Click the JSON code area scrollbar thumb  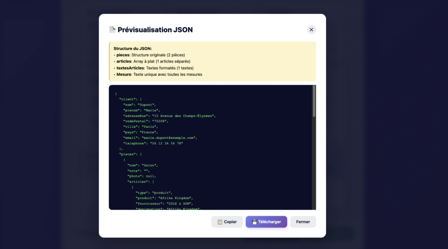tap(314, 102)
